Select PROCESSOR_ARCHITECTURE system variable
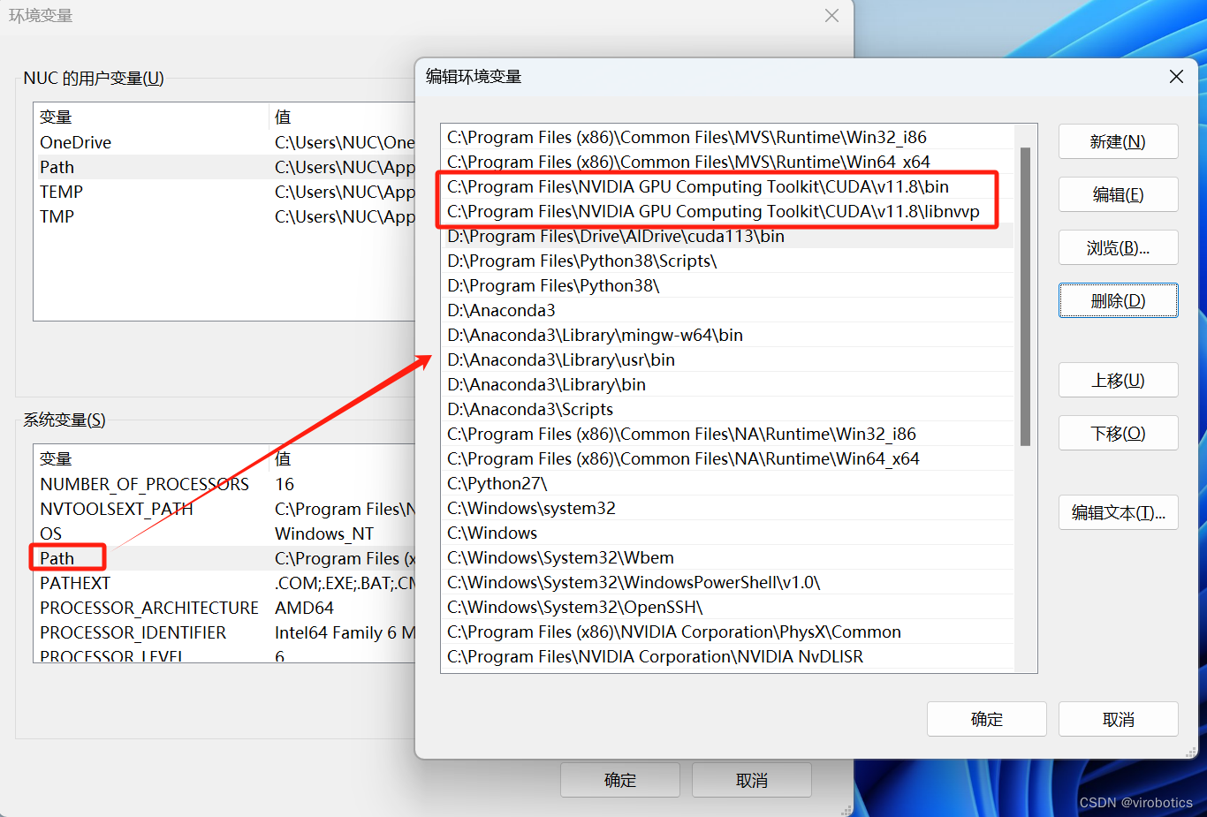 point(224,608)
